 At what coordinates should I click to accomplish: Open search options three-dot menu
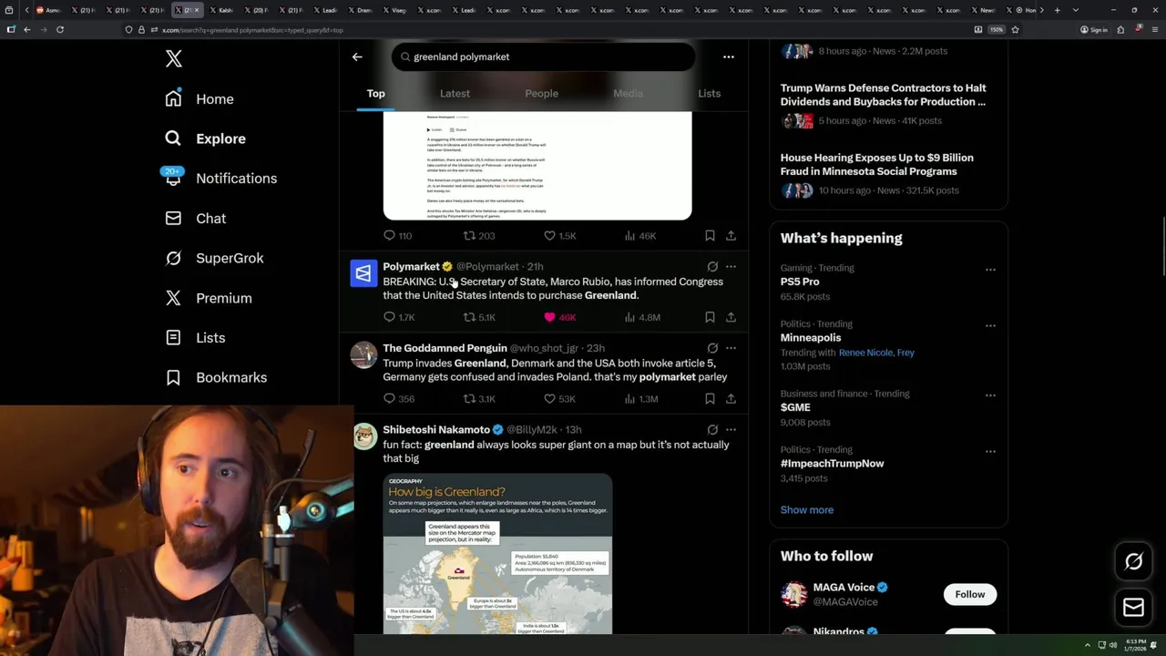click(x=728, y=56)
